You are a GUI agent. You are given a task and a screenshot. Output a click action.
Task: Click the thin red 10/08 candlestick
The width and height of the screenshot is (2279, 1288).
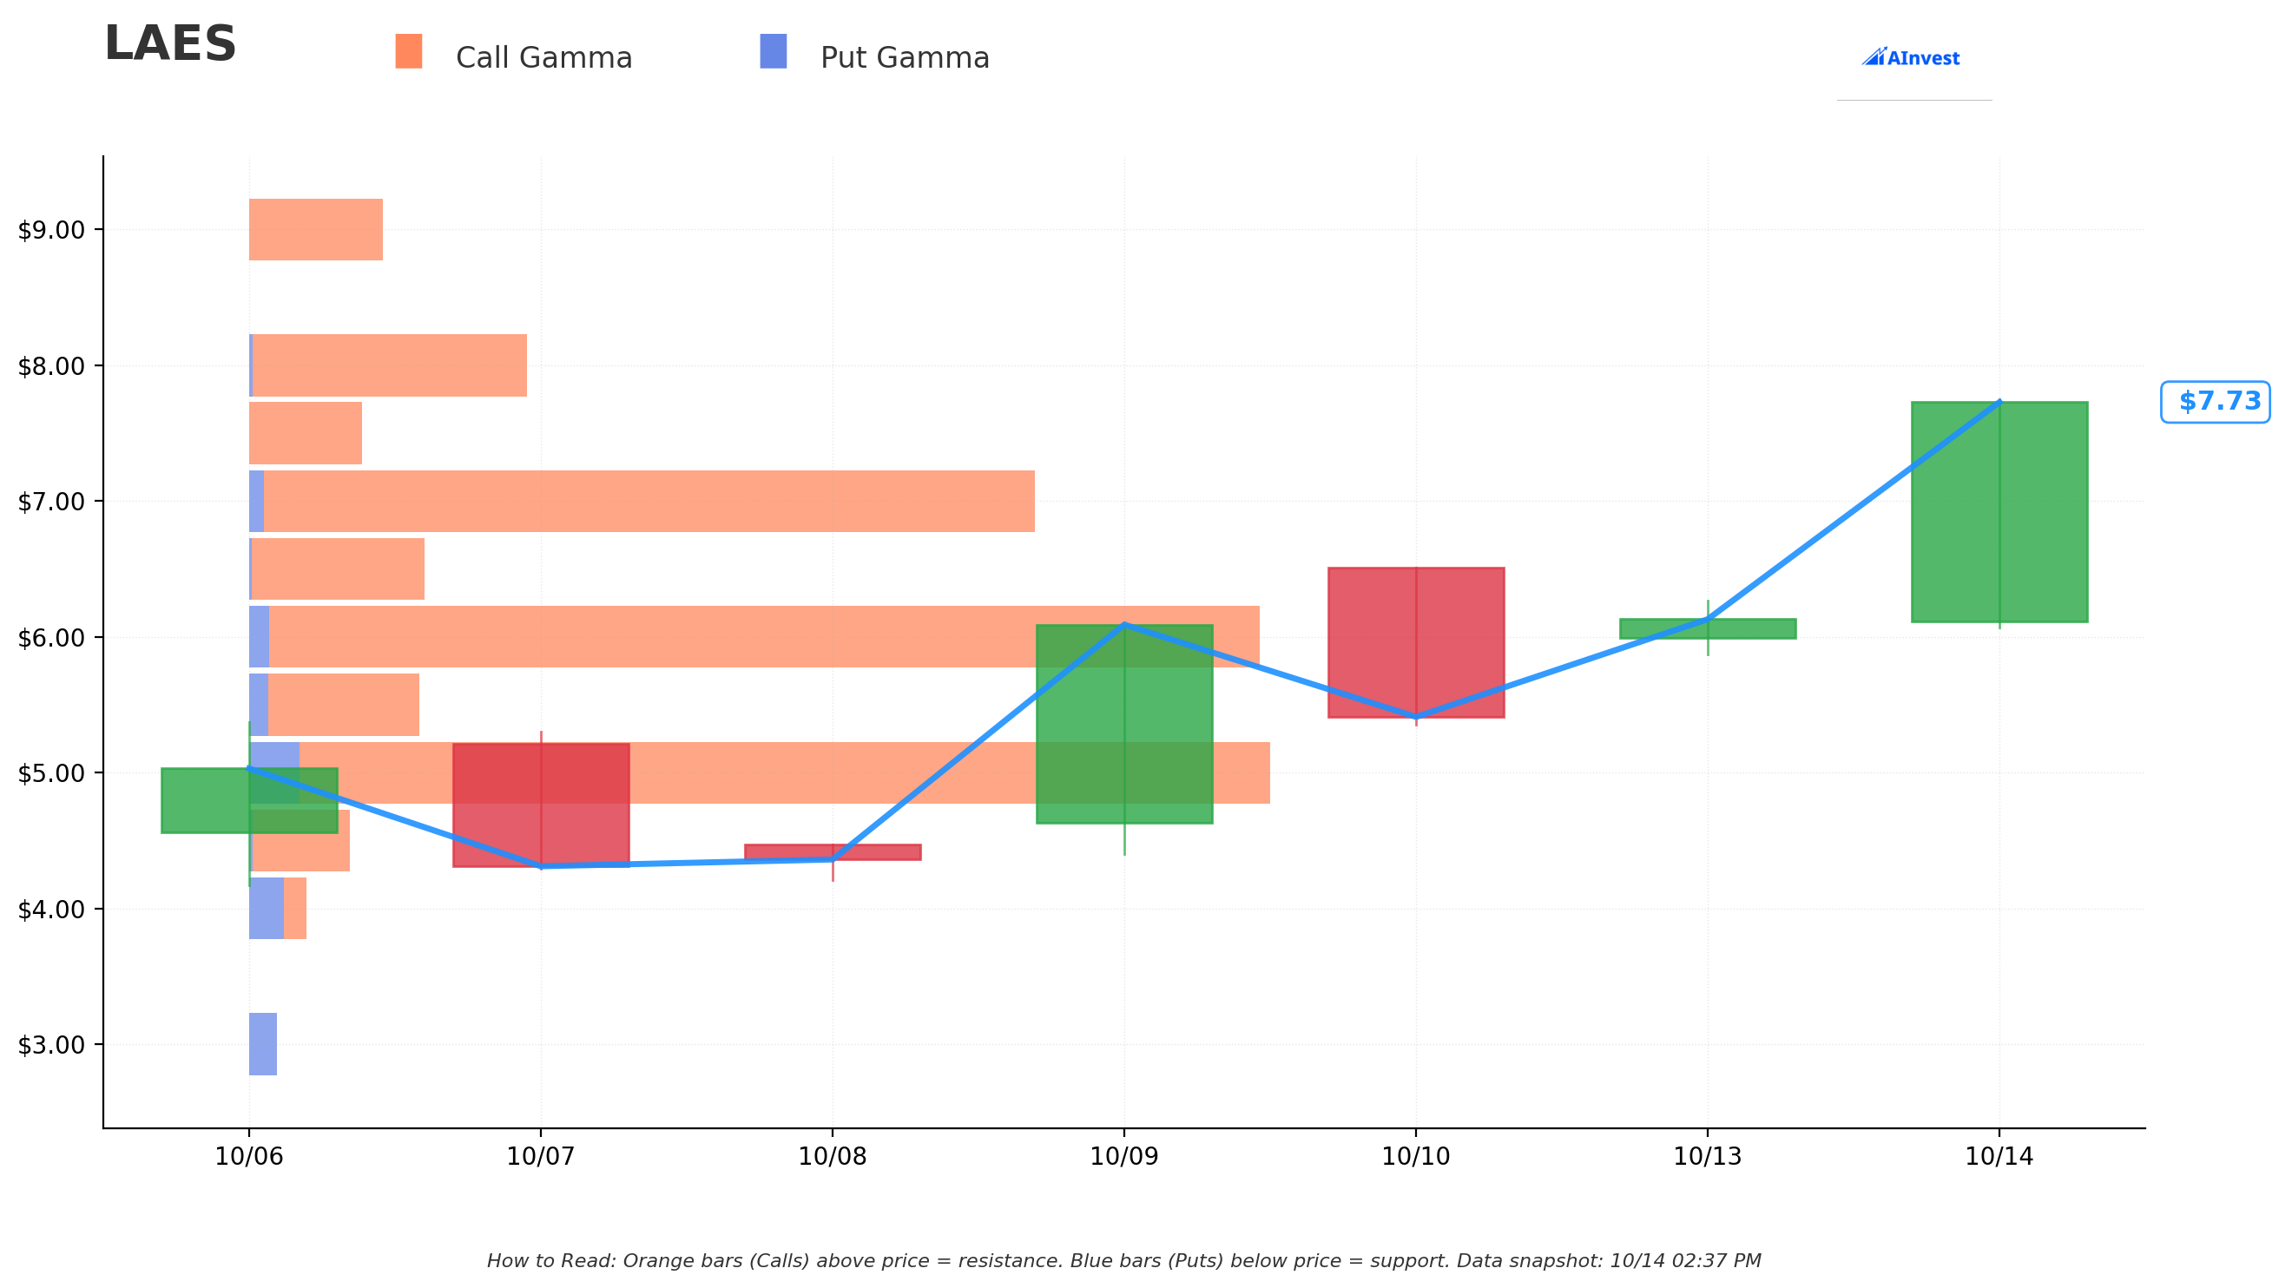pyautogui.click(x=833, y=853)
